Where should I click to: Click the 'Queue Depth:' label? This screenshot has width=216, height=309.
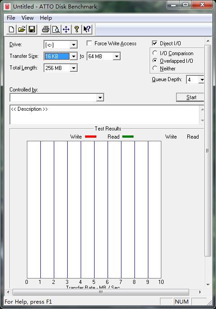(x=167, y=79)
